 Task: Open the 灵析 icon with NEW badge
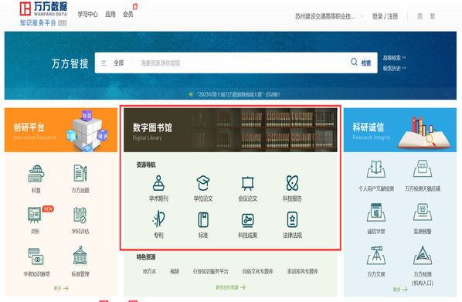[x=35, y=215]
